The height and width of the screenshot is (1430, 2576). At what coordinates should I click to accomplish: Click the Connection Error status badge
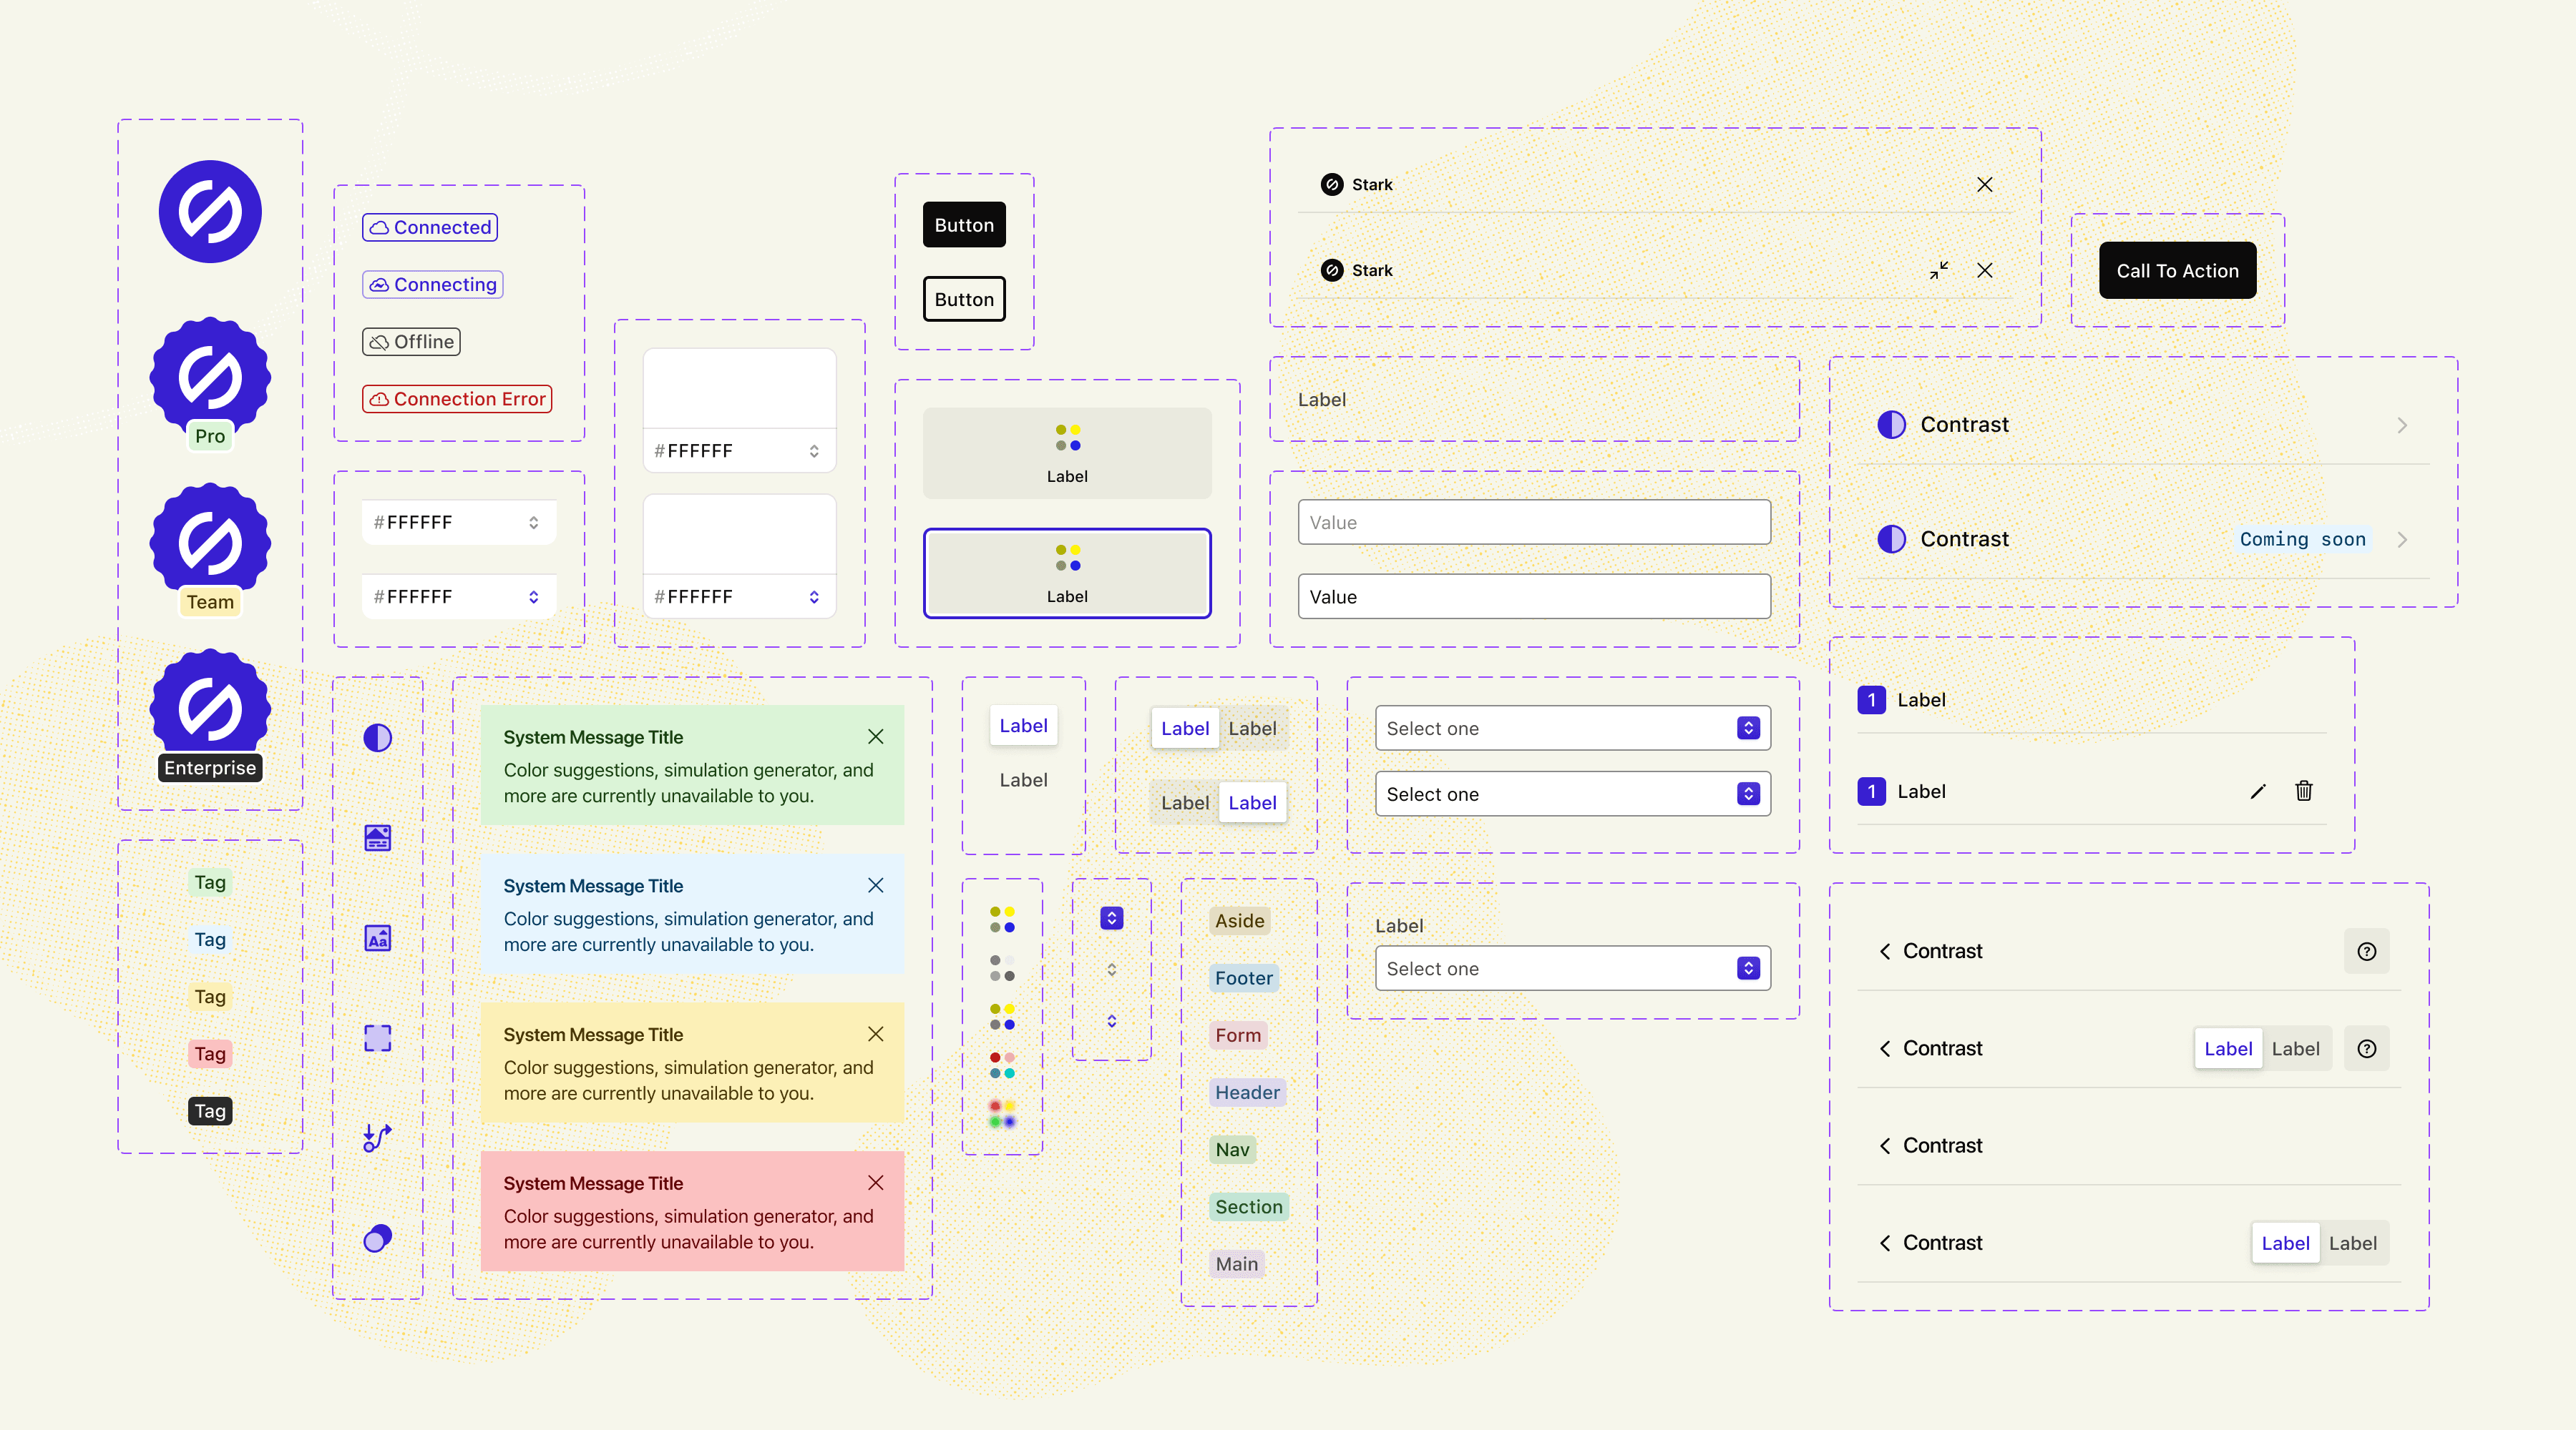[457, 399]
